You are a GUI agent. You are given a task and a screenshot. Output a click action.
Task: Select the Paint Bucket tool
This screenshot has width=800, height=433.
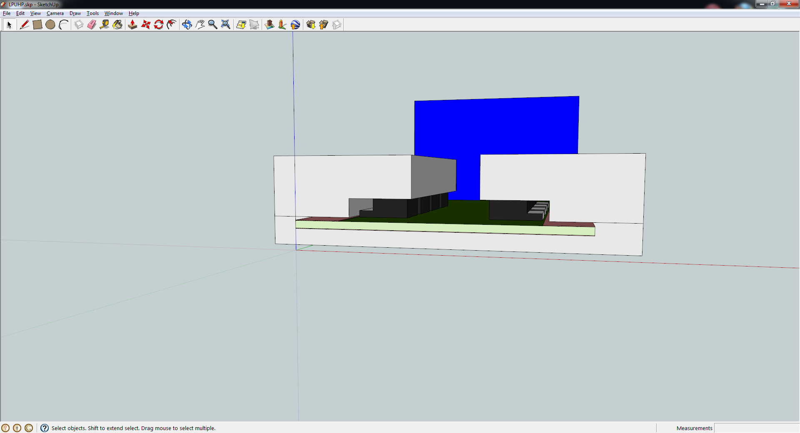click(x=118, y=25)
